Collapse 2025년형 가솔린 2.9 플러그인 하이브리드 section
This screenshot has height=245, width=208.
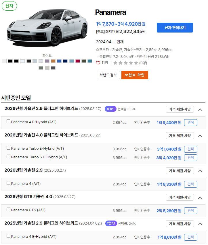[x=200, y=224]
